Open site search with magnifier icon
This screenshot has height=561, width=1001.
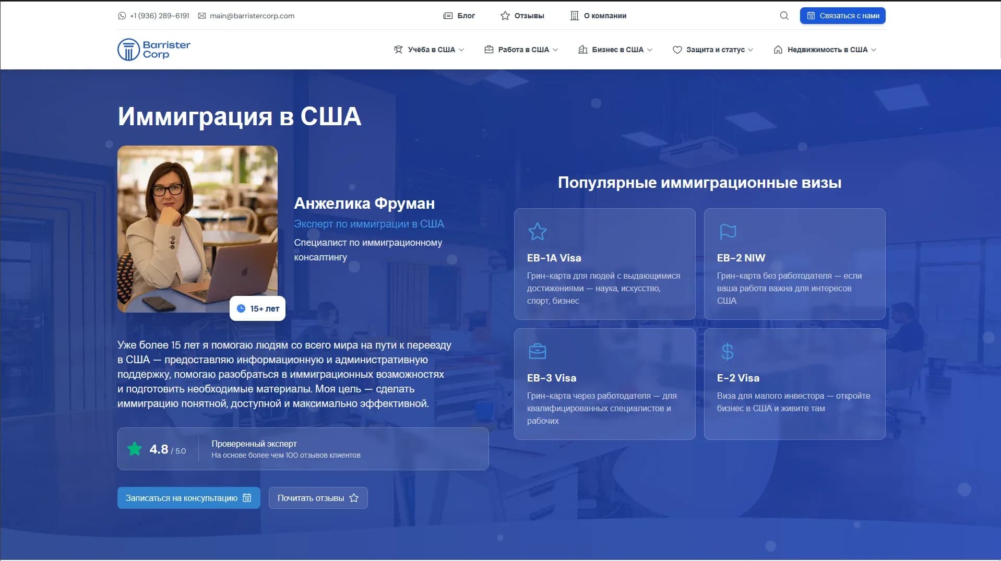pos(784,16)
